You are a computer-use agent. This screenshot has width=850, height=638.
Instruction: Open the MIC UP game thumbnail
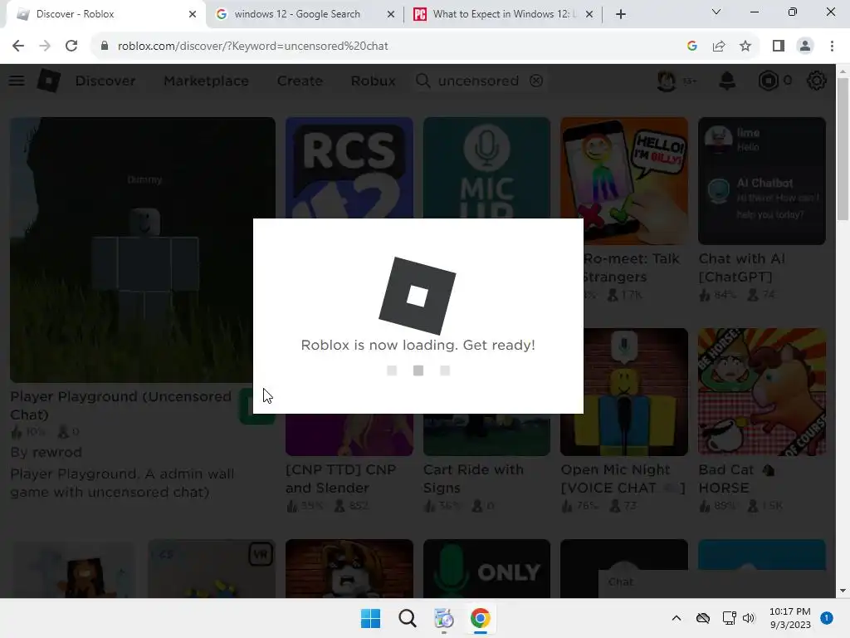point(486,168)
